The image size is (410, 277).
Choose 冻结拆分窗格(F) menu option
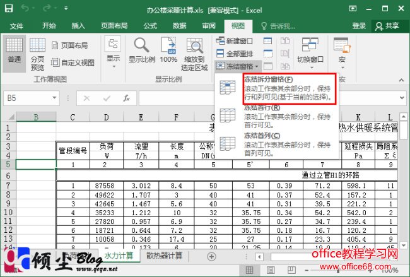tap(277, 88)
